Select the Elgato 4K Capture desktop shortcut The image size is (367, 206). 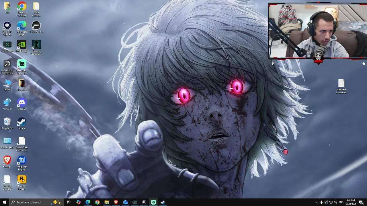click(7, 28)
